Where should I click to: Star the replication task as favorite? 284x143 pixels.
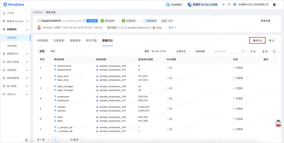point(38,21)
